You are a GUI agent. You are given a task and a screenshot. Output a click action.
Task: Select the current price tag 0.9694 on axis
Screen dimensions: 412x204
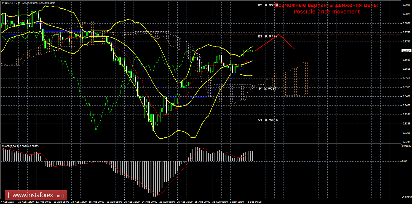click(x=406, y=51)
